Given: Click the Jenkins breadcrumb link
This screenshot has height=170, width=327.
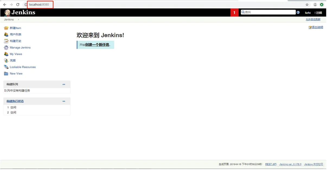Looking at the screenshot, I should click(x=9, y=19).
